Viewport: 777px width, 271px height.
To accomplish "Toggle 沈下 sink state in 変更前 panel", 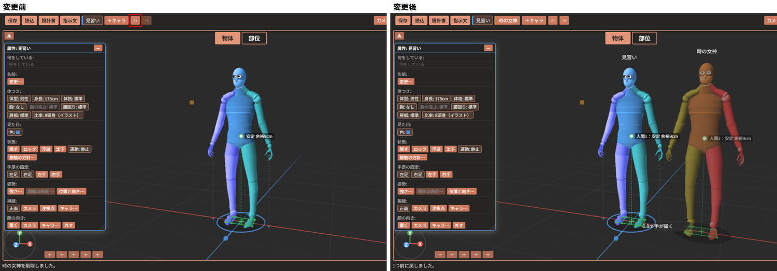I will (60, 149).
